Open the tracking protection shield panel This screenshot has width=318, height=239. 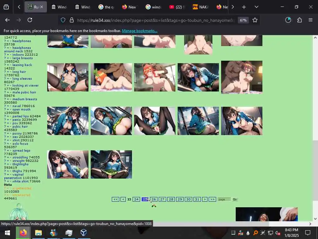point(63,20)
